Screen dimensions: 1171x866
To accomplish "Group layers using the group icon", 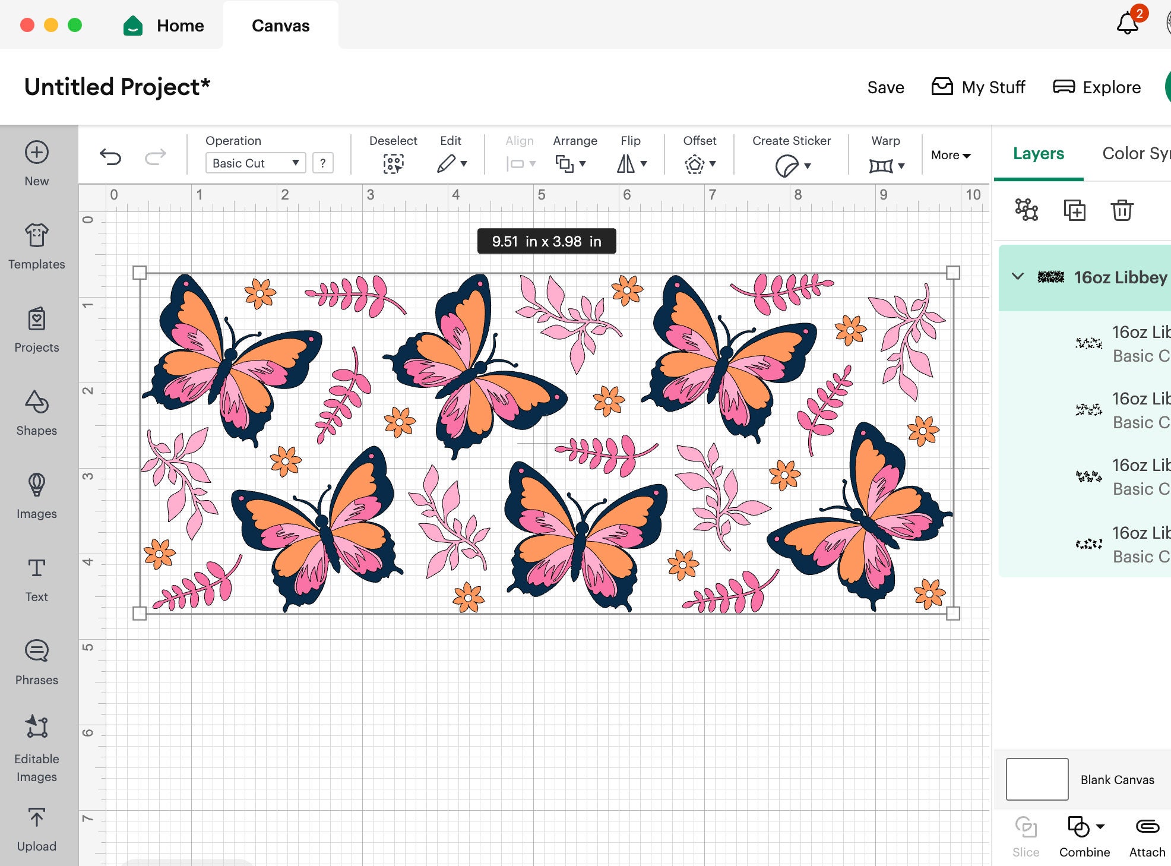I will [1027, 210].
